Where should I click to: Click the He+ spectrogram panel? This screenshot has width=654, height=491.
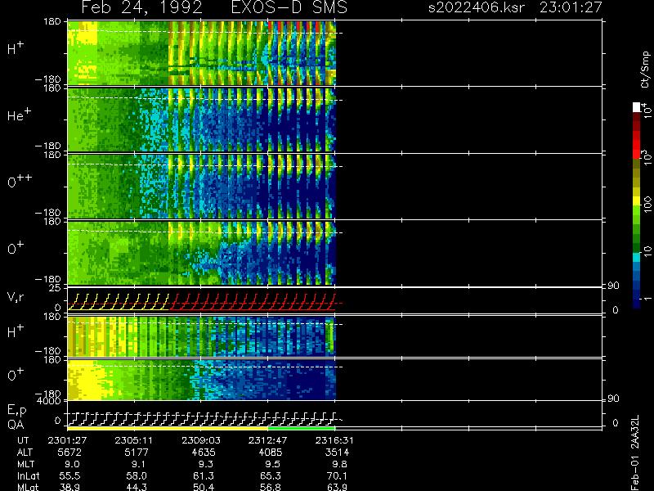point(201,119)
